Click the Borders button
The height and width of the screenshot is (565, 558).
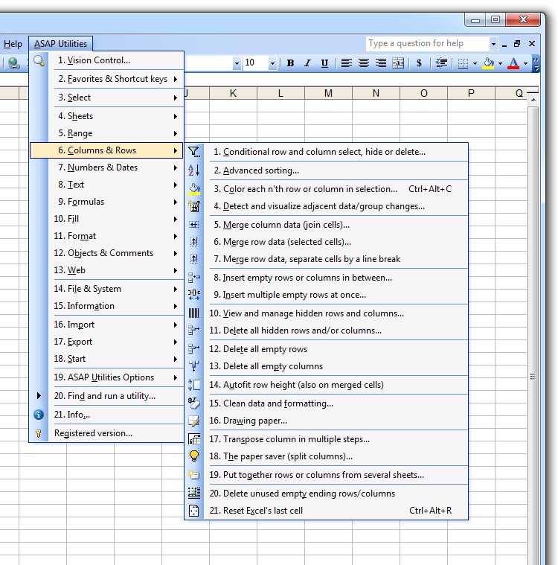pyautogui.click(x=464, y=63)
